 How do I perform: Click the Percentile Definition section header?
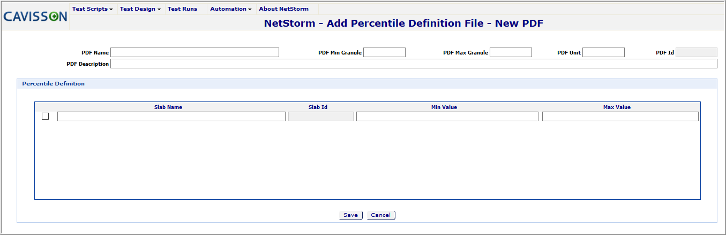tap(53, 84)
